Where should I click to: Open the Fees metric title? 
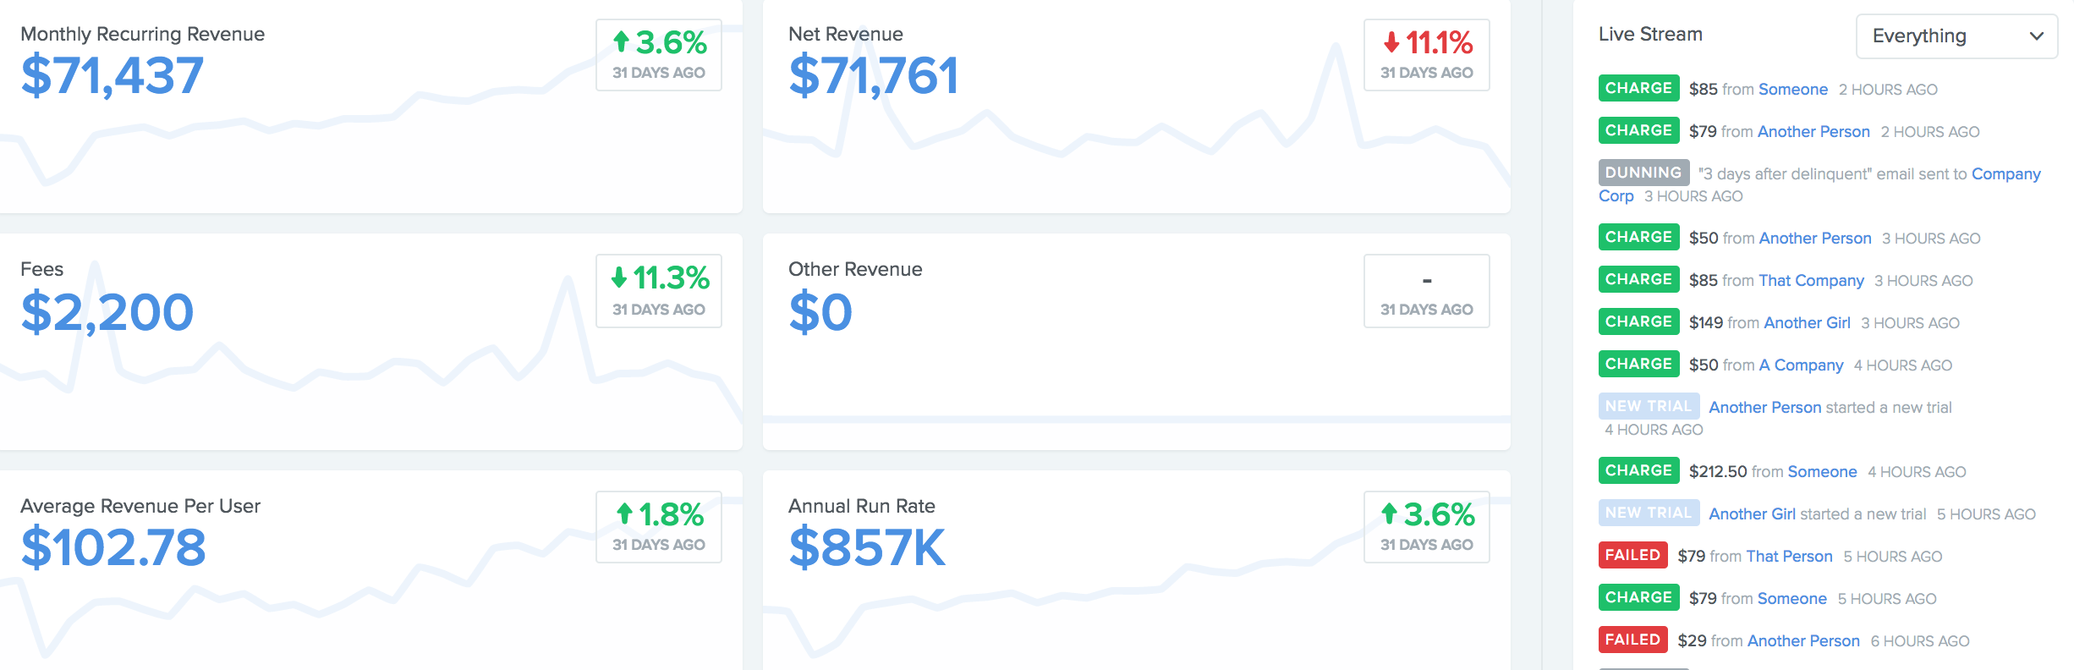[41, 269]
